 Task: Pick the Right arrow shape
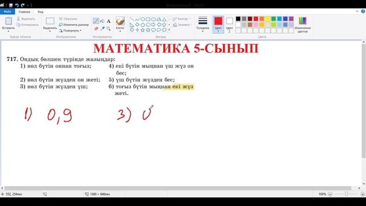153,25
